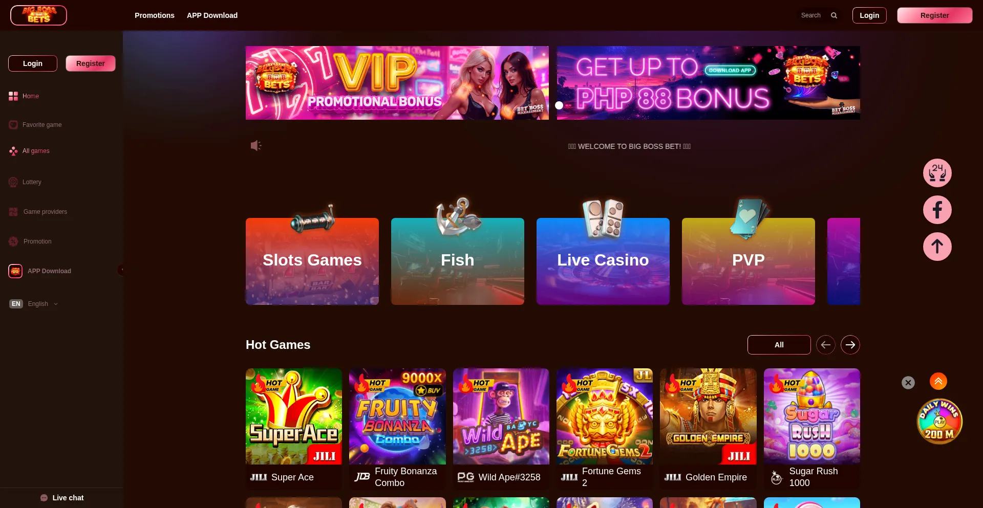Open Promotions in top navigation
Screen dimensions: 983x508
pos(155,15)
